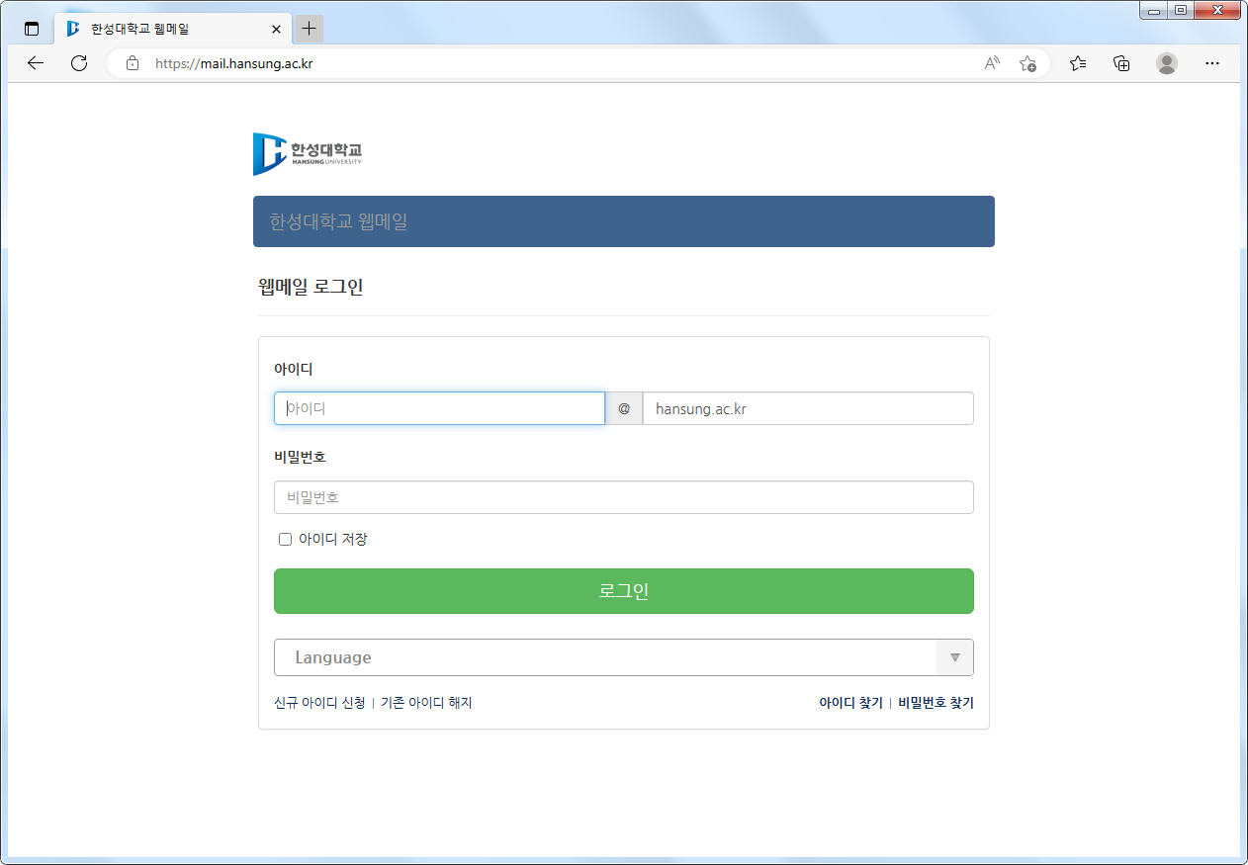The height and width of the screenshot is (865, 1248).
Task: Focus the 비밀번호 password field
Action: tap(624, 497)
